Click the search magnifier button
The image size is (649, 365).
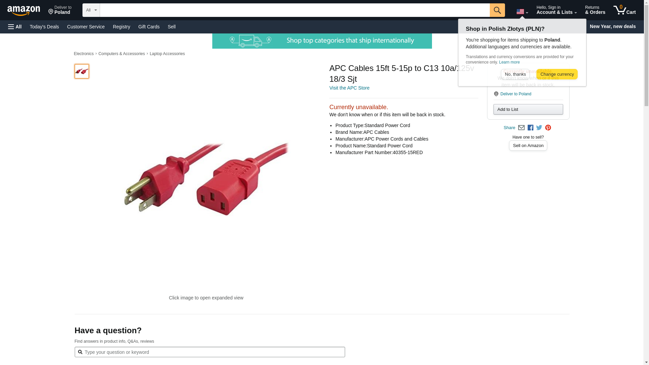[x=497, y=10]
